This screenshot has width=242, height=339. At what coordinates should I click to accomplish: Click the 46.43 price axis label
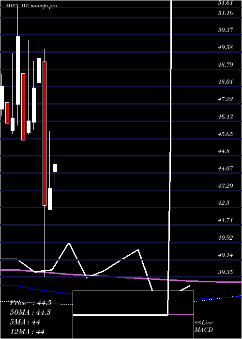(226, 117)
